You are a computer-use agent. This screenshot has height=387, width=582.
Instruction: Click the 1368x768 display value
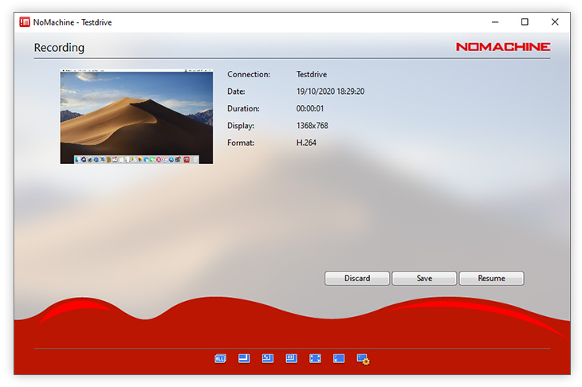[312, 126]
